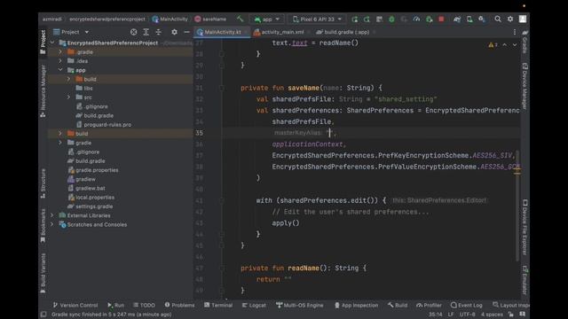
Task: Open the Profiler tool window
Action: (x=430, y=305)
